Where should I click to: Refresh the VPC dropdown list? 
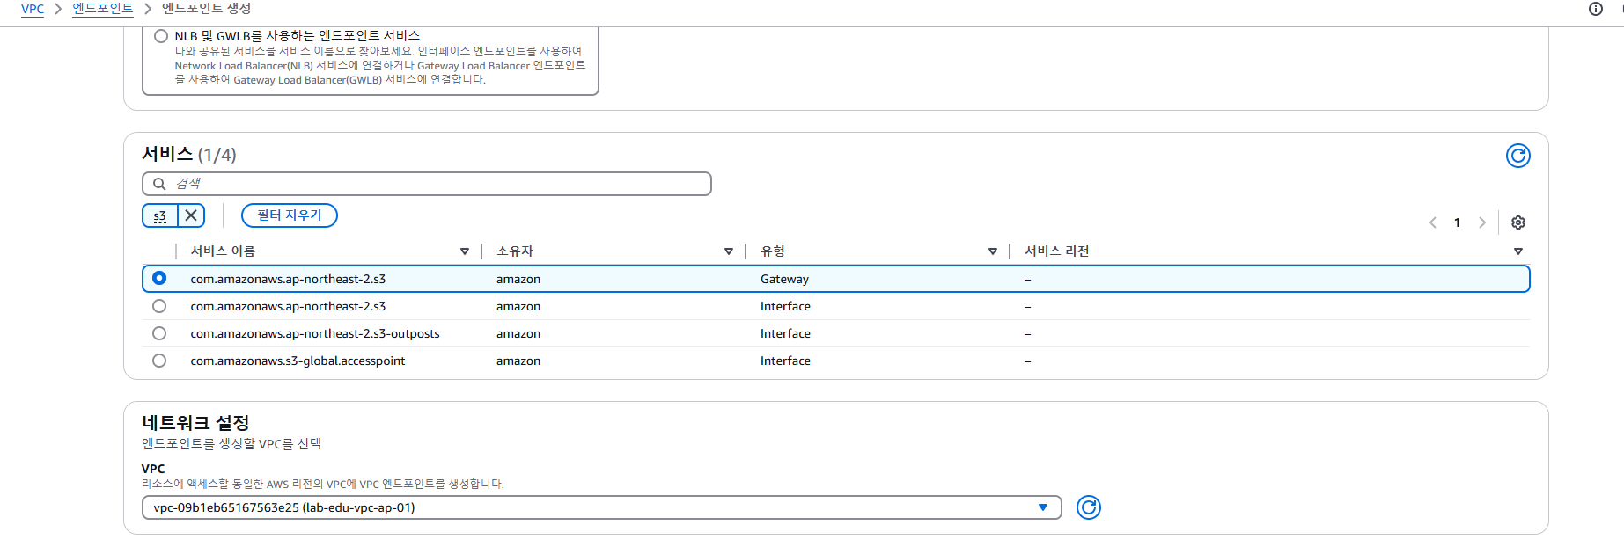[x=1089, y=507]
